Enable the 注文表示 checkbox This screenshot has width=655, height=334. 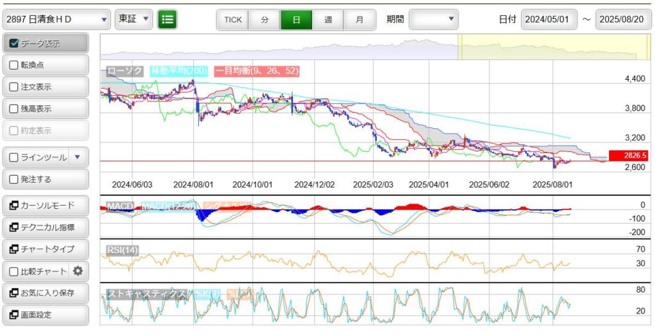(x=15, y=87)
